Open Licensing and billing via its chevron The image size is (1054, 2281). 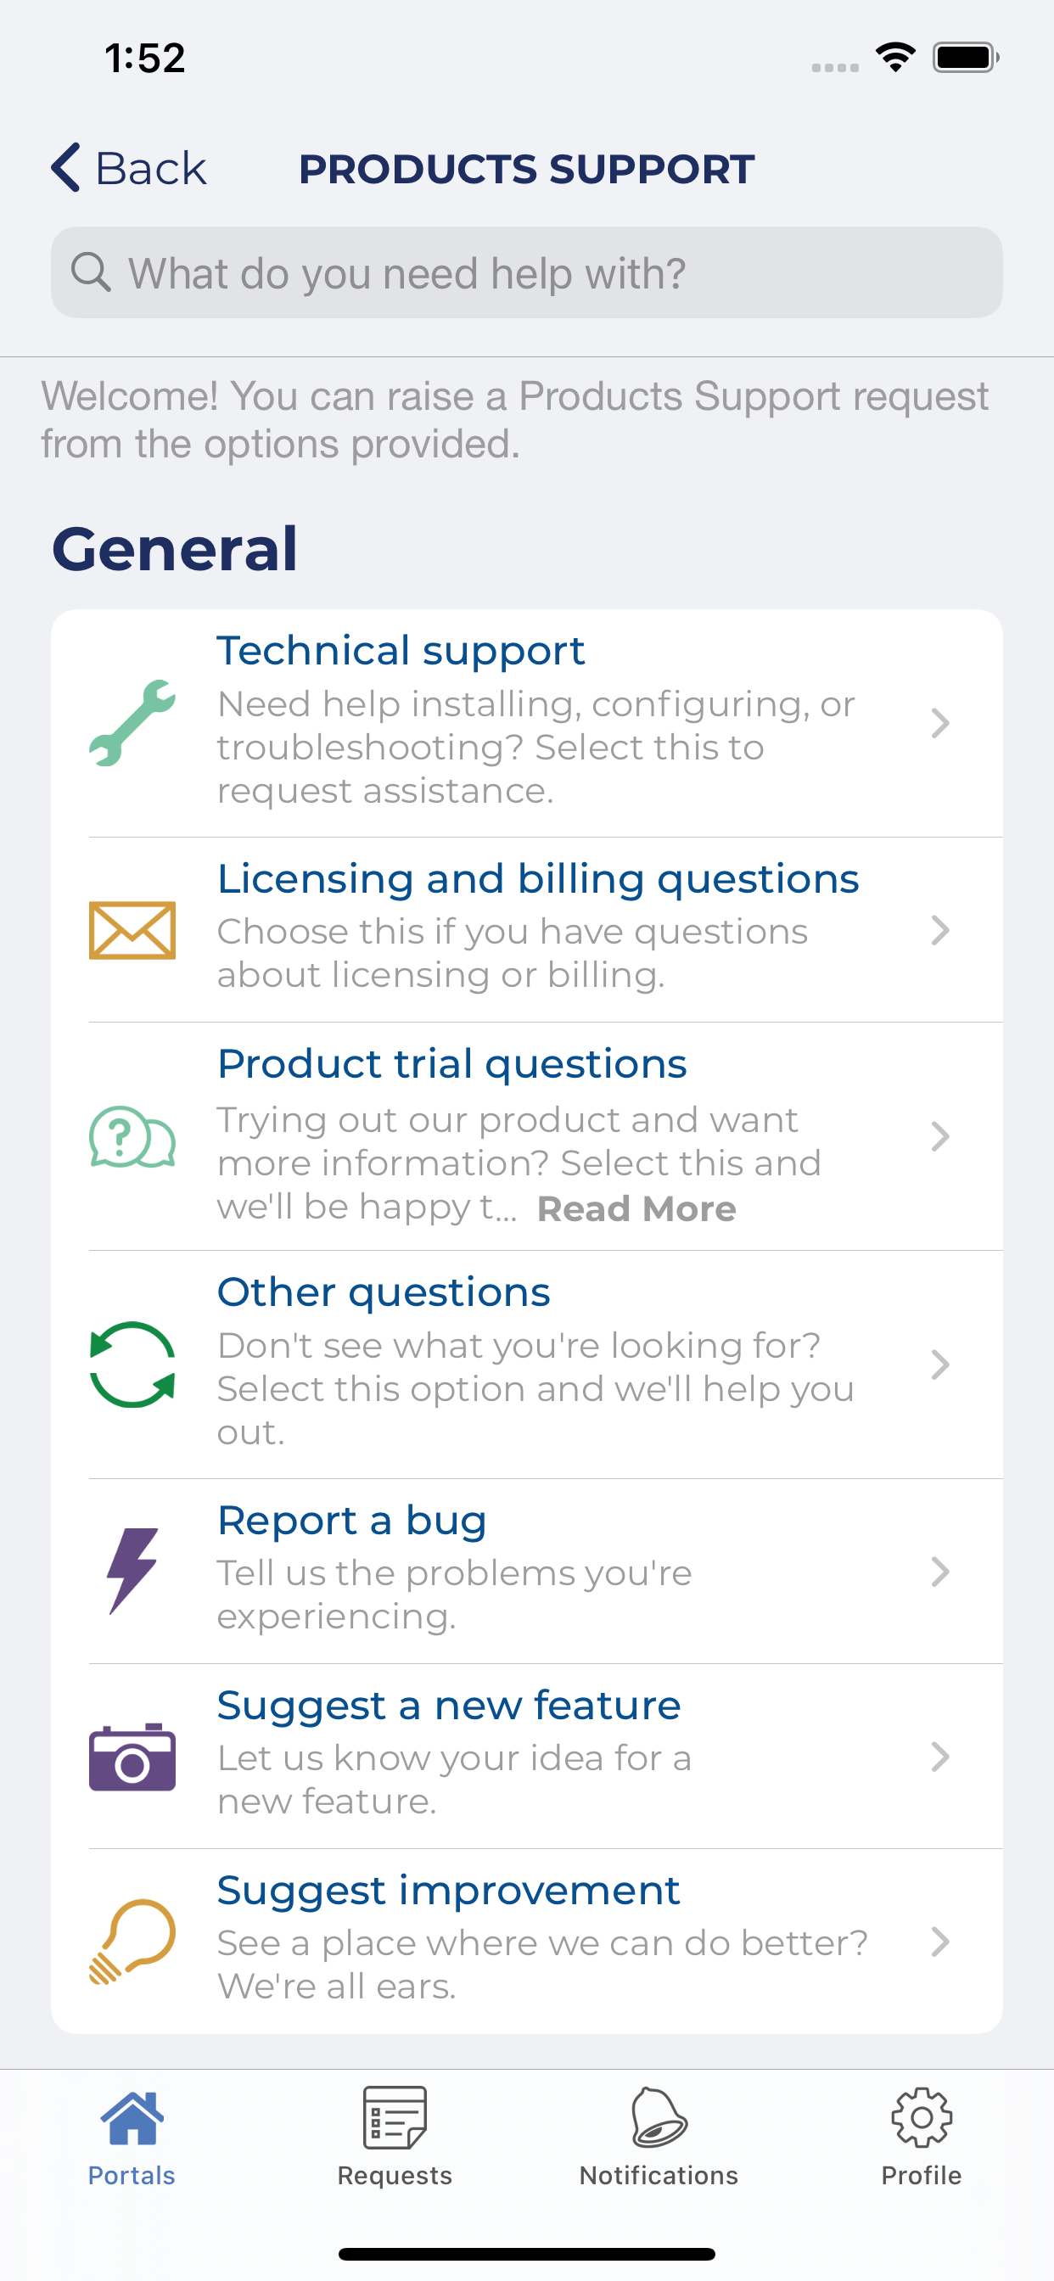pyautogui.click(x=939, y=930)
